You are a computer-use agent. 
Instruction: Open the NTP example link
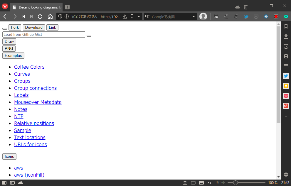pyautogui.click(x=19, y=116)
